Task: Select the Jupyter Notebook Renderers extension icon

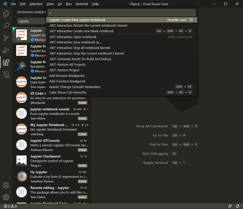Action: [22, 66]
